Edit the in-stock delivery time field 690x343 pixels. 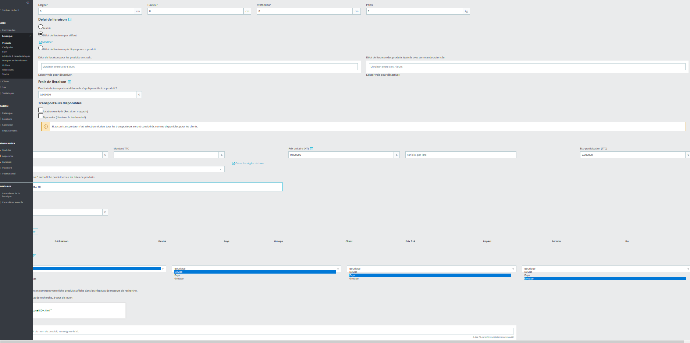click(x=199, y=67)
